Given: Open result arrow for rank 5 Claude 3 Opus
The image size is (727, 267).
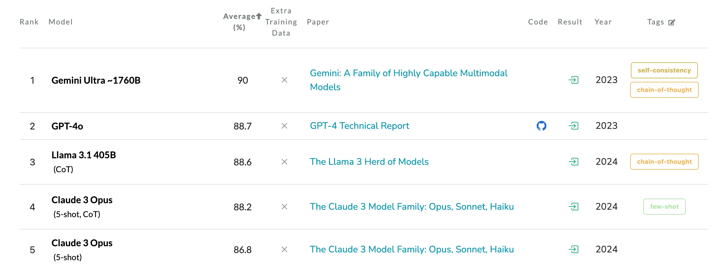Looking at the screenshot, I should point(574,249).
